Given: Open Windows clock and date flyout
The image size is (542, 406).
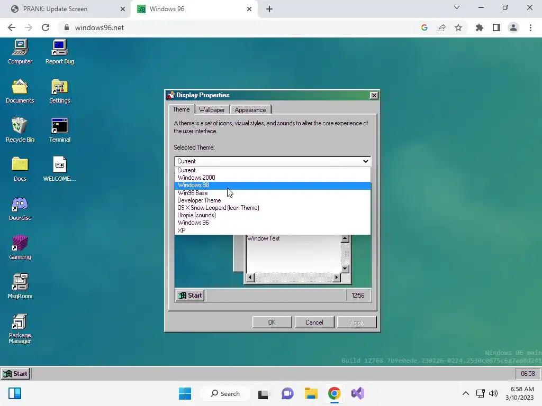Looking at the screenshot, I should pyautogui.click(x=520, y=393).
